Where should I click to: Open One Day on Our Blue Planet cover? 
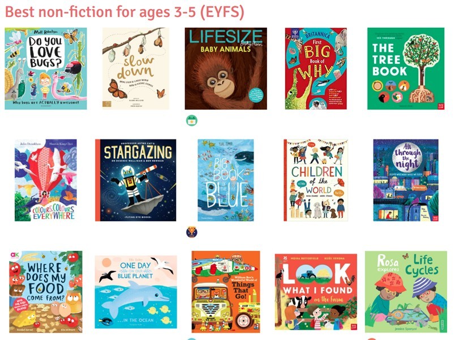pos(135,292)
